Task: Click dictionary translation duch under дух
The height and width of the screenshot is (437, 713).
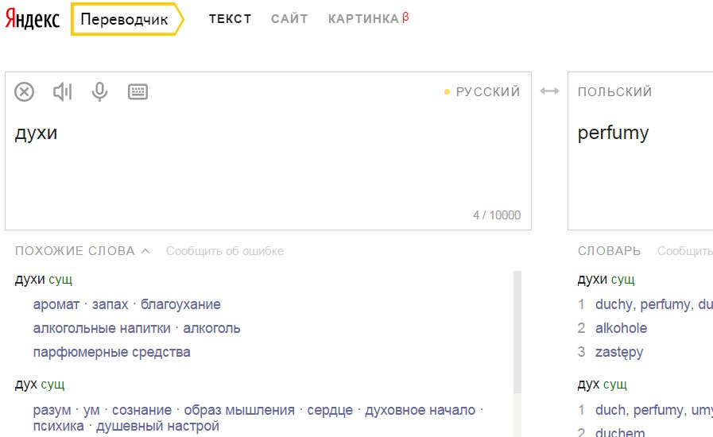Action: (610, 410)
